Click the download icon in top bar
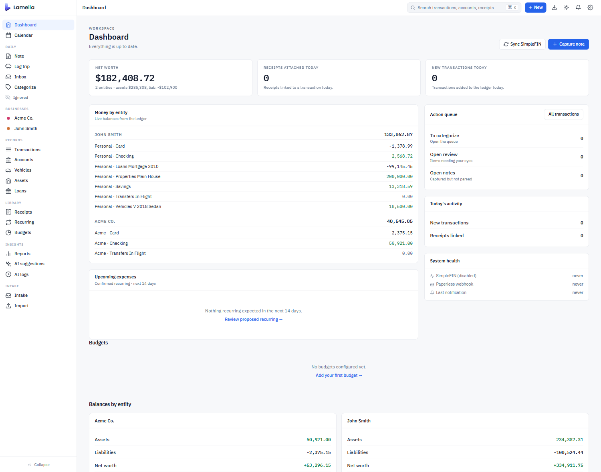The width and height of the screenshot is (601, 472). [x=554, y=8]
